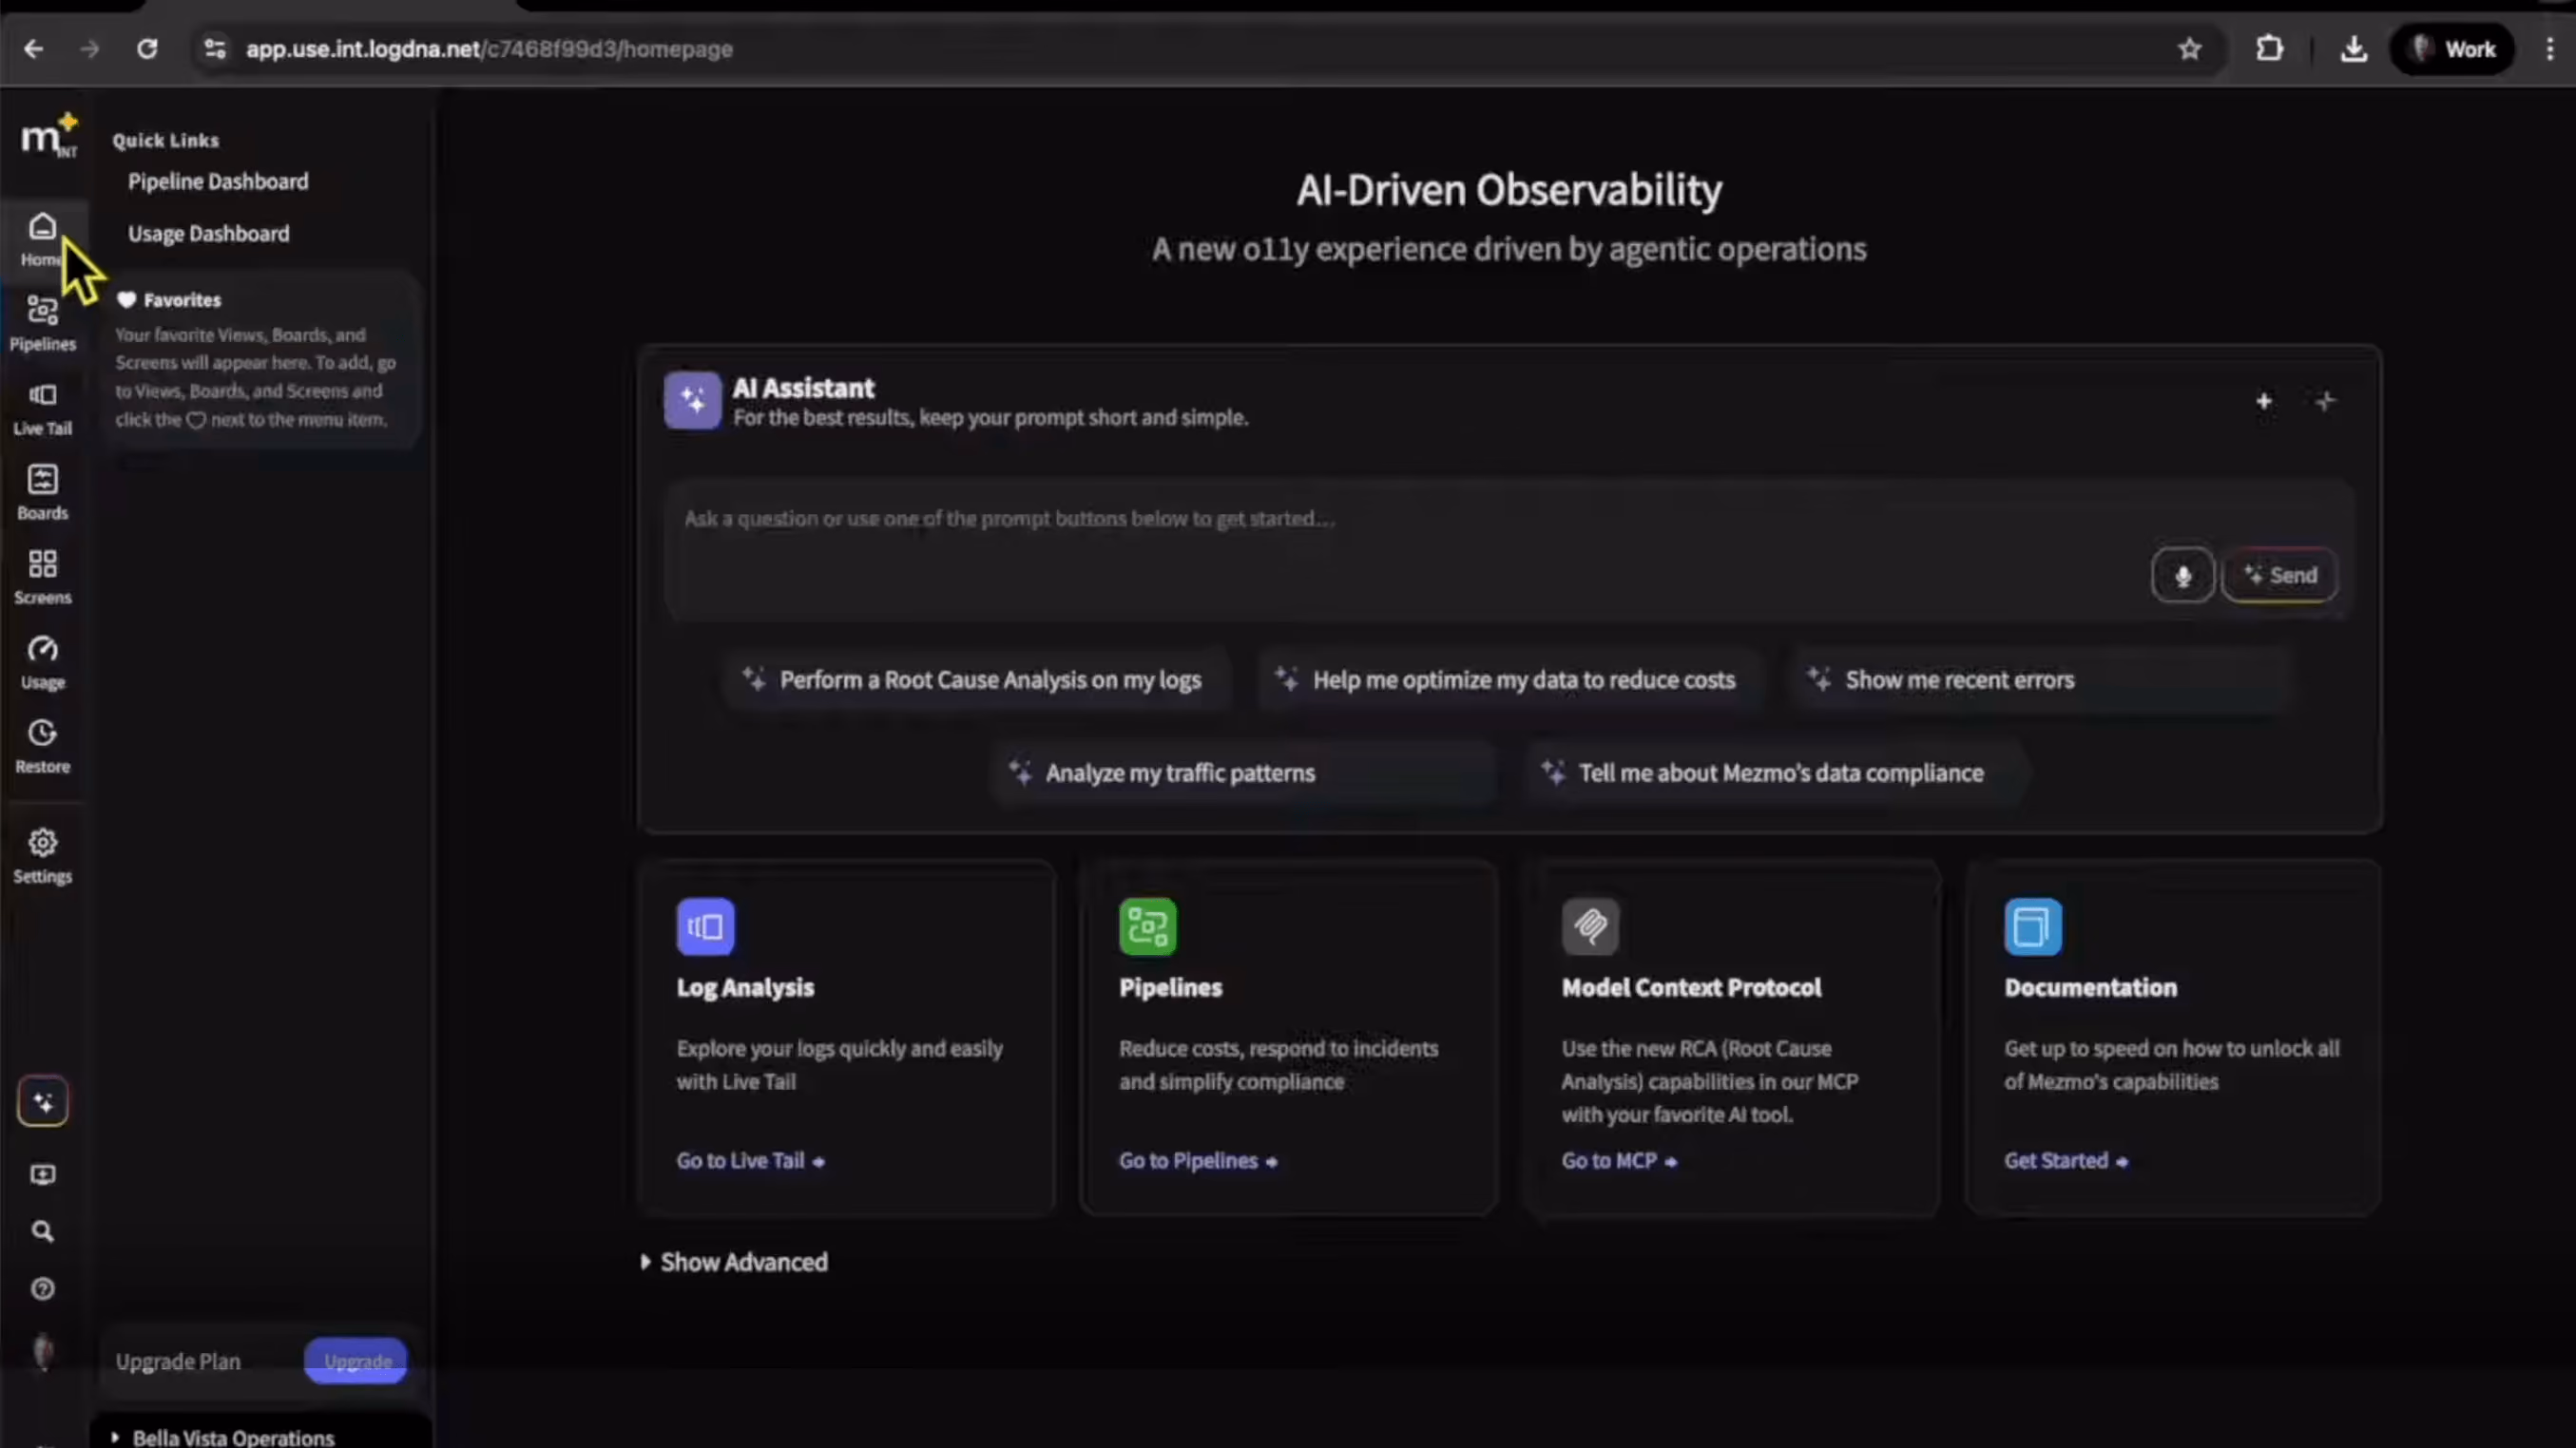The width and height of the screenshot is (2576, 1448).
Task: Go back to the previous browser page
Action: (33, 49)
